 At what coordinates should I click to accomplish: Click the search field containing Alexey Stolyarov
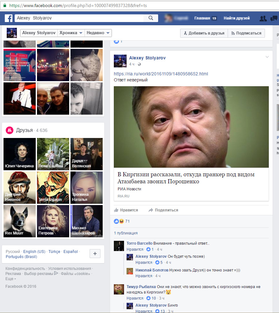[x=80, y=18]
